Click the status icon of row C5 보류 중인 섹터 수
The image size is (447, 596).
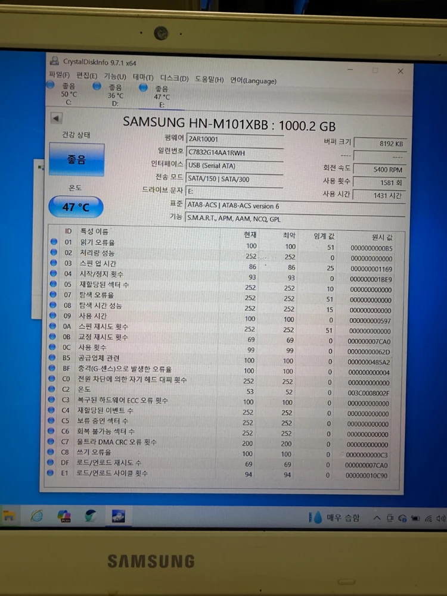[x=51, y=420]
